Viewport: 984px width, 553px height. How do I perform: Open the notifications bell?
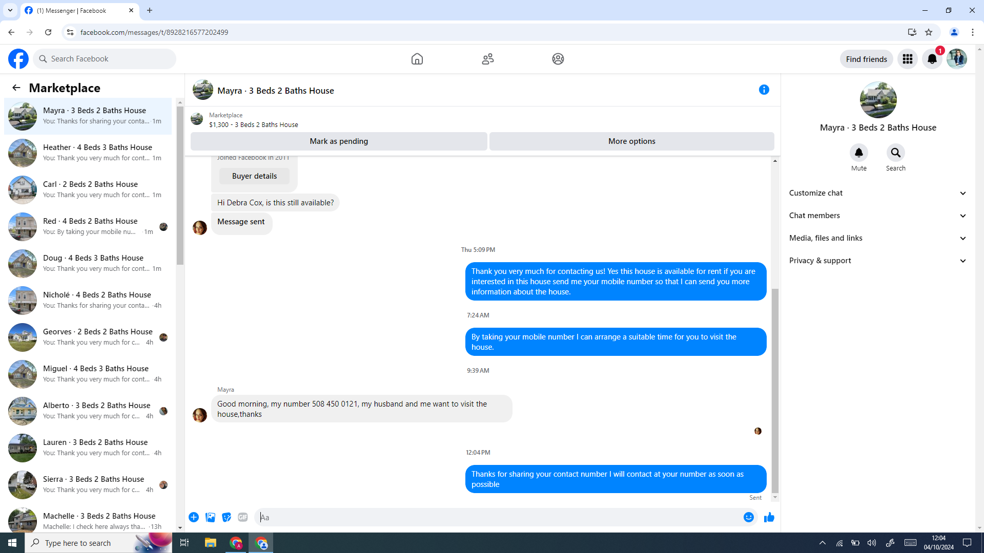pos(932,59)
